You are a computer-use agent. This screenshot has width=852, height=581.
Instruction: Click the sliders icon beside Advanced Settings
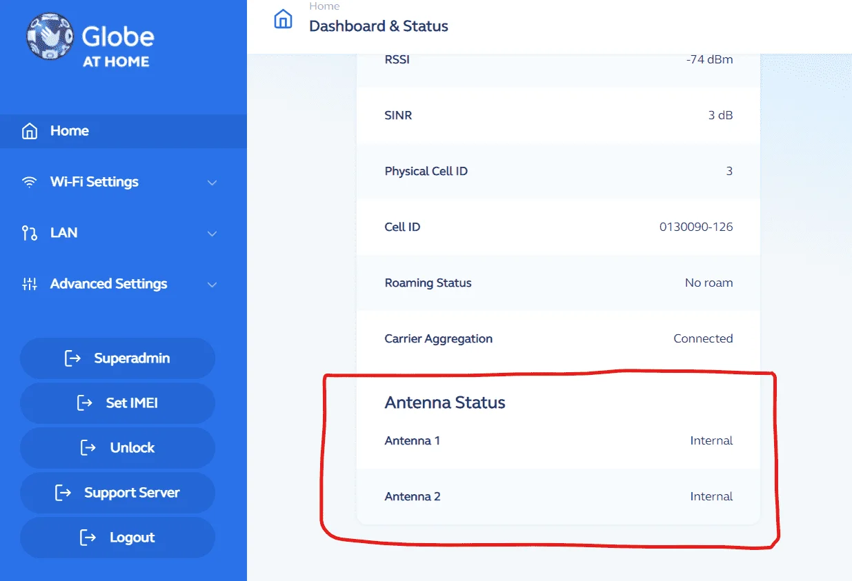[29, 284]
